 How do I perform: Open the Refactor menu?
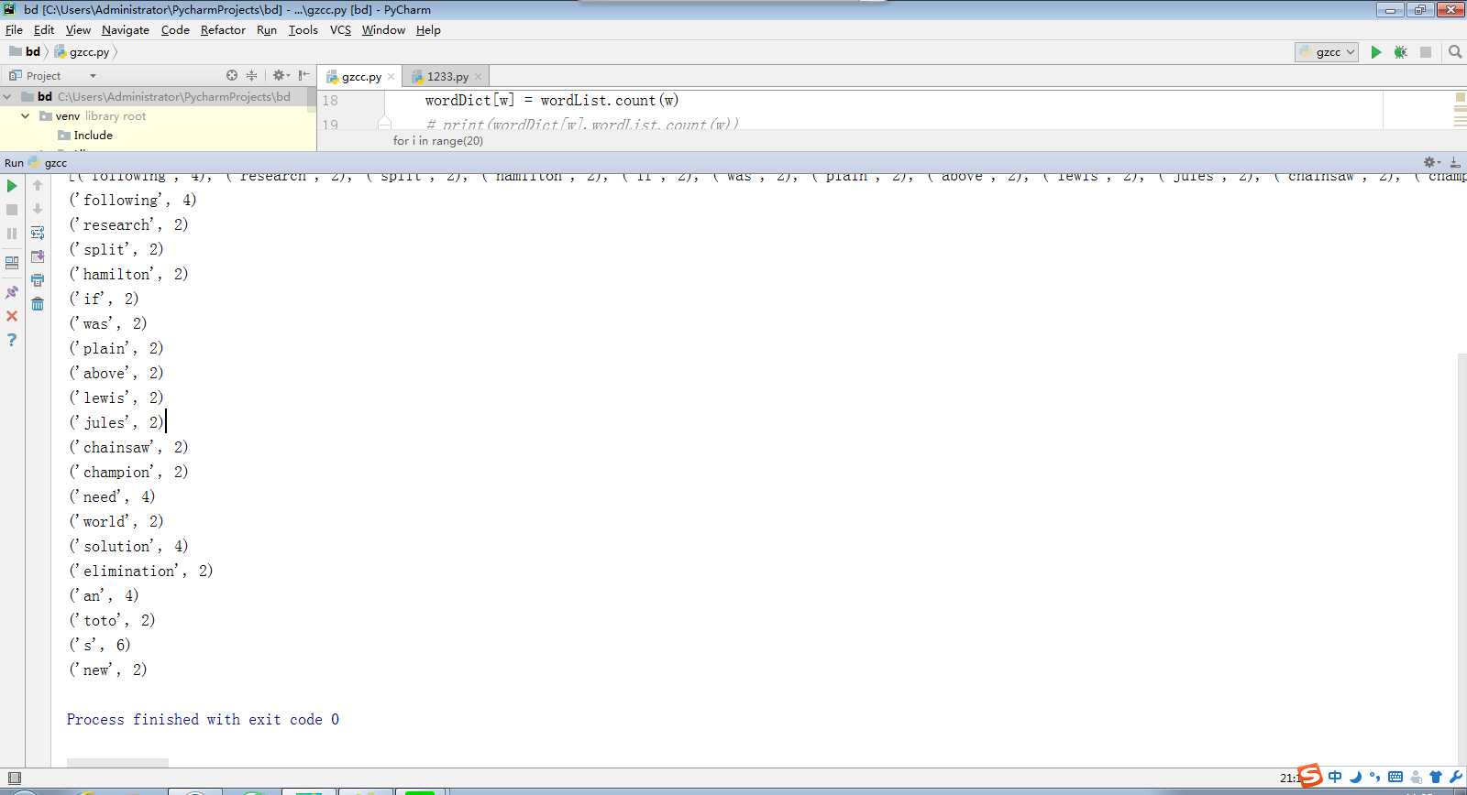click(223, 29)
